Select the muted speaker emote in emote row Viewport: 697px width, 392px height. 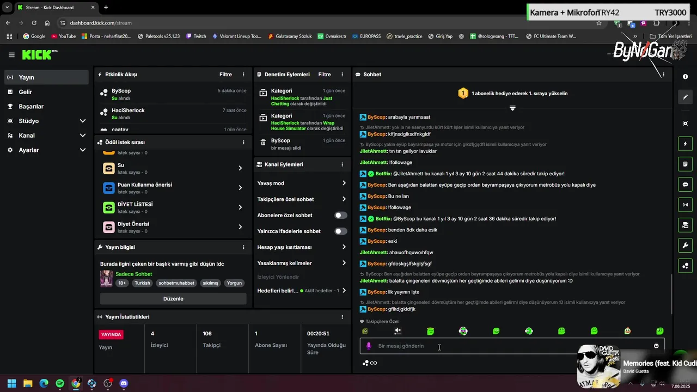coord(398,331)
